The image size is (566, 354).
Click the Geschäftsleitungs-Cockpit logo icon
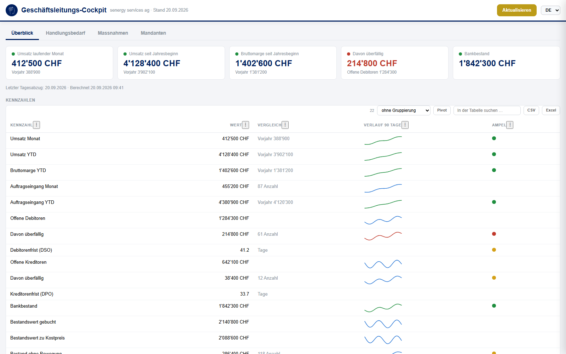[12, 10]
